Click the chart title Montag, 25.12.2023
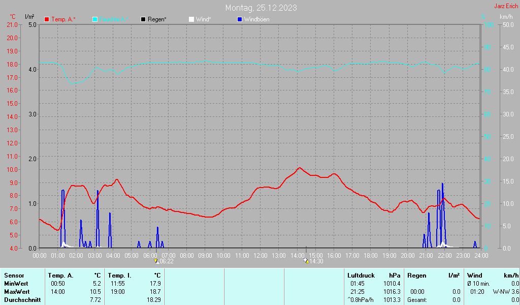The height and width of the screenshot is (305, 520). [x=261, y=8]
